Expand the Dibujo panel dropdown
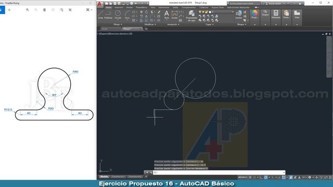 (118, 24)
